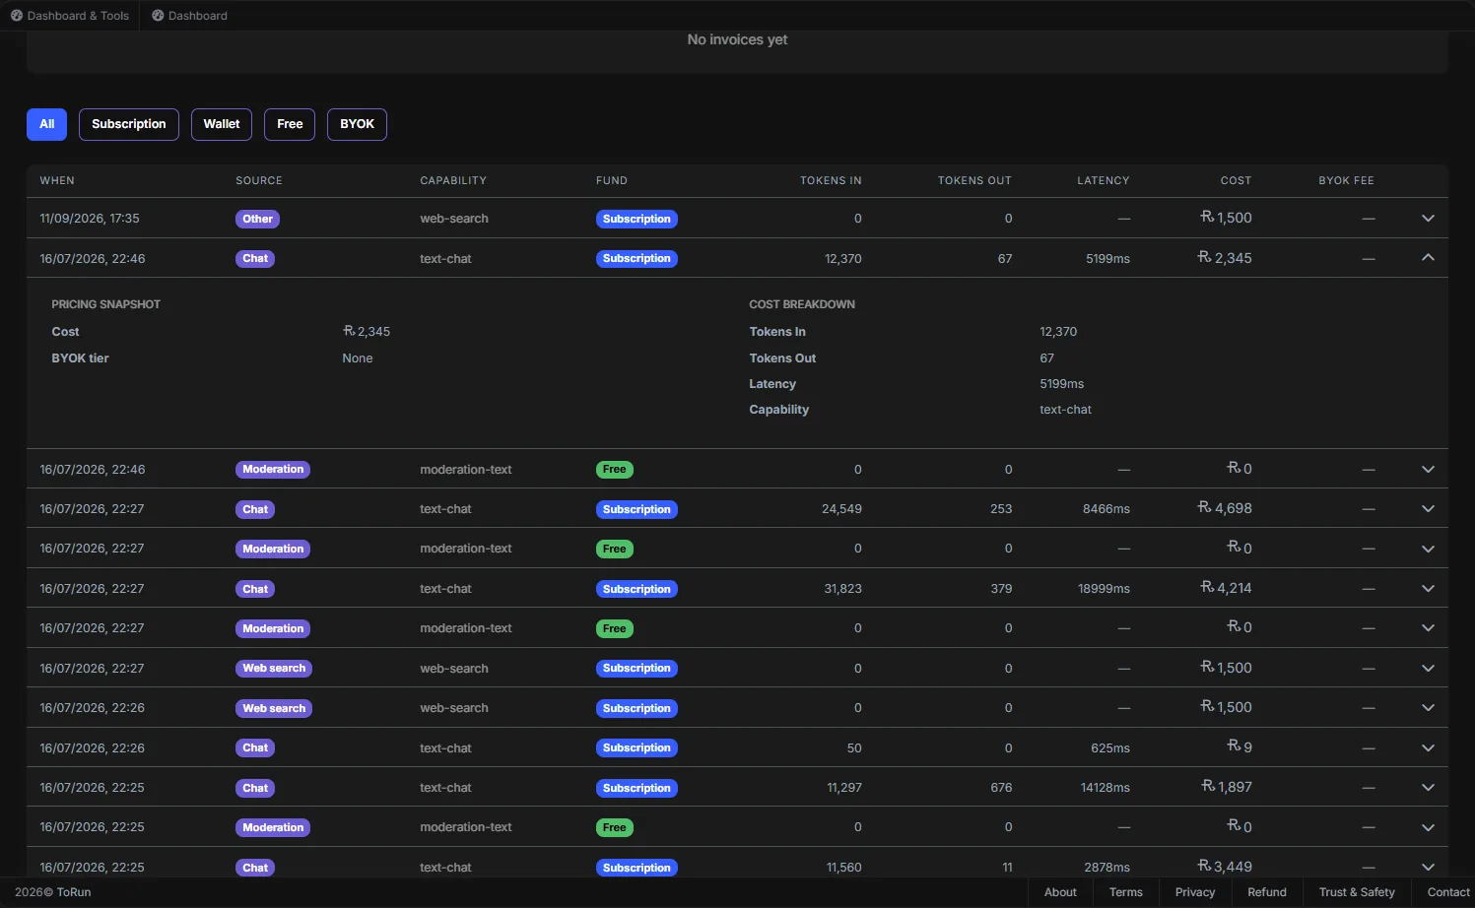Collapse the expanded 12,370-token chat row

(x=1428, y=258)
